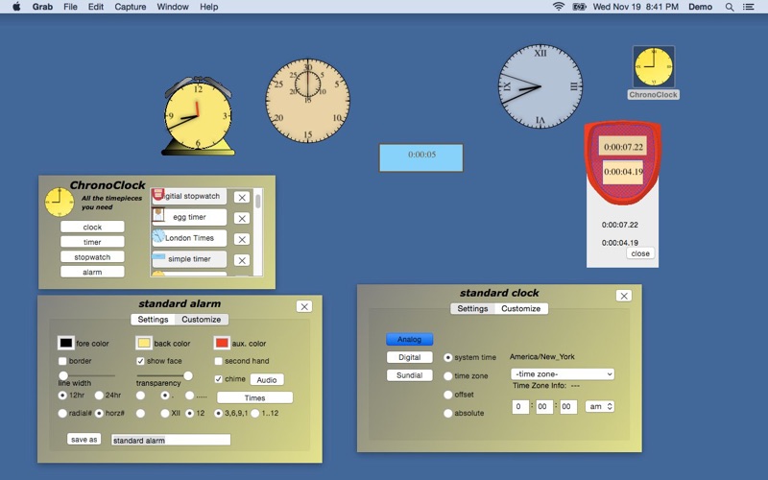Select the 24hr radio button
768x480 pixels.
tap(99, 395)
